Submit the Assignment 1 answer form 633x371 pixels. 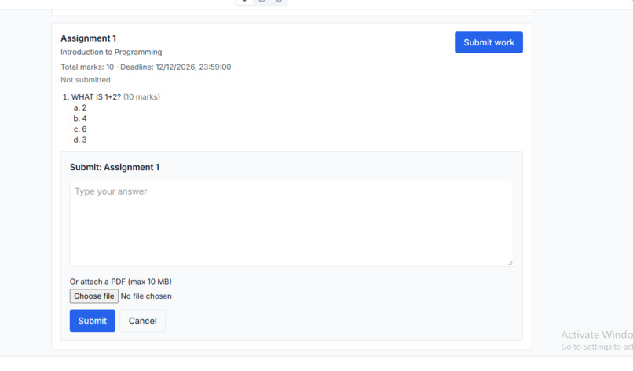pos(93,321)
